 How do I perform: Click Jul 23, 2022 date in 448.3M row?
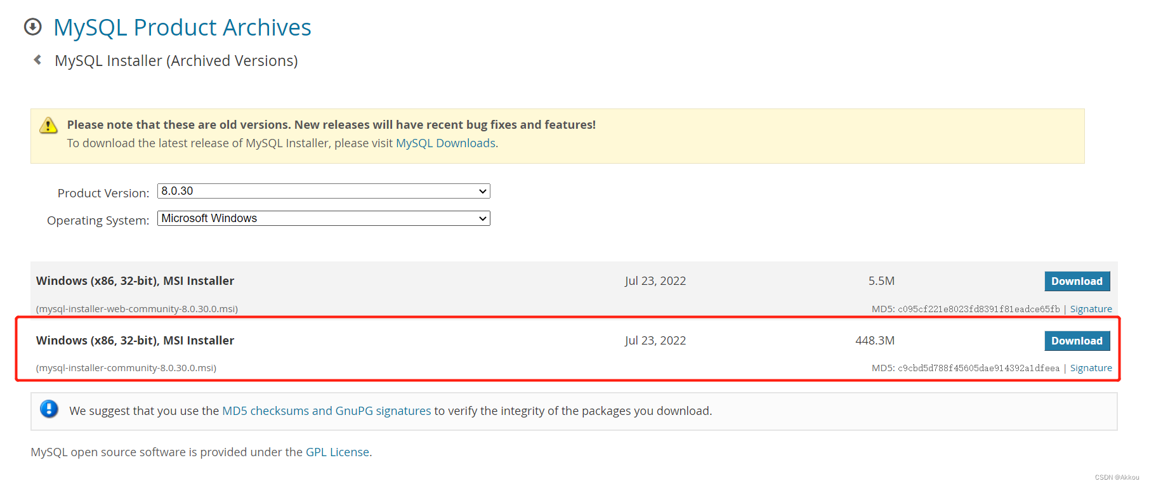click(655, 341)
